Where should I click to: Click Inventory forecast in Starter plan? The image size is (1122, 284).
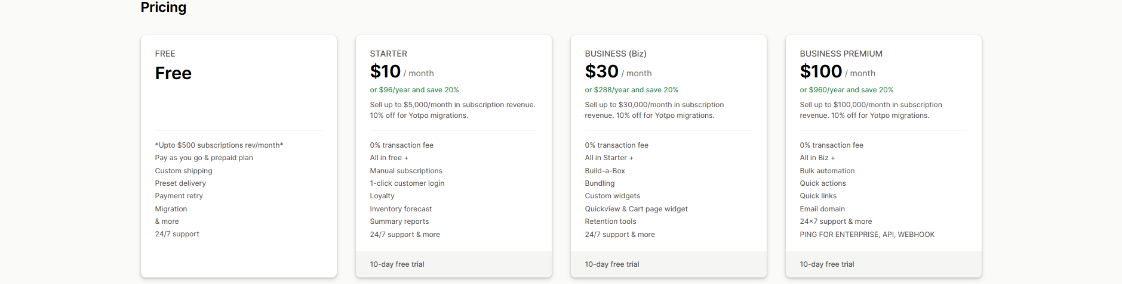(400, 209)
